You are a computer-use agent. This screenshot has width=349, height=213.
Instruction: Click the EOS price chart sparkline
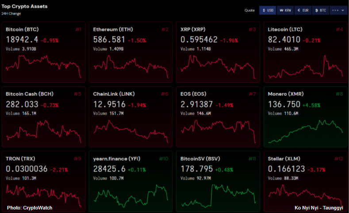[x=218, y=131]
